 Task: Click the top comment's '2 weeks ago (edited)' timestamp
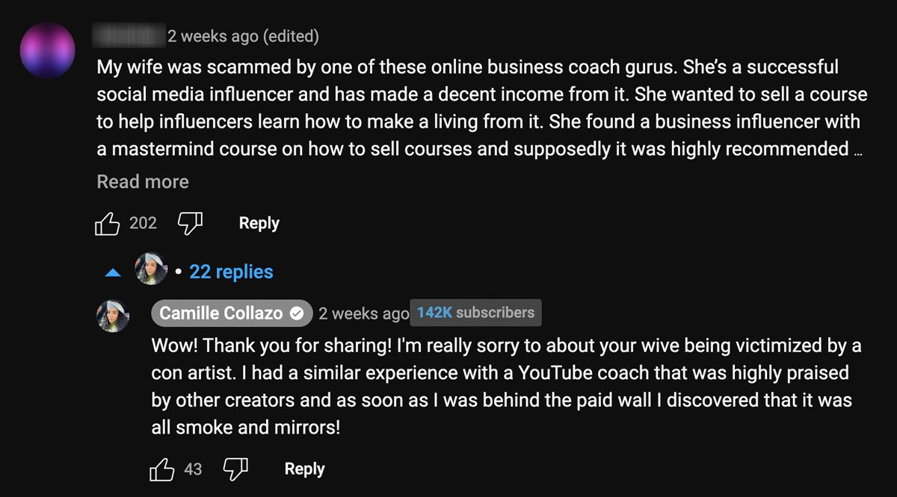[243, 35]
